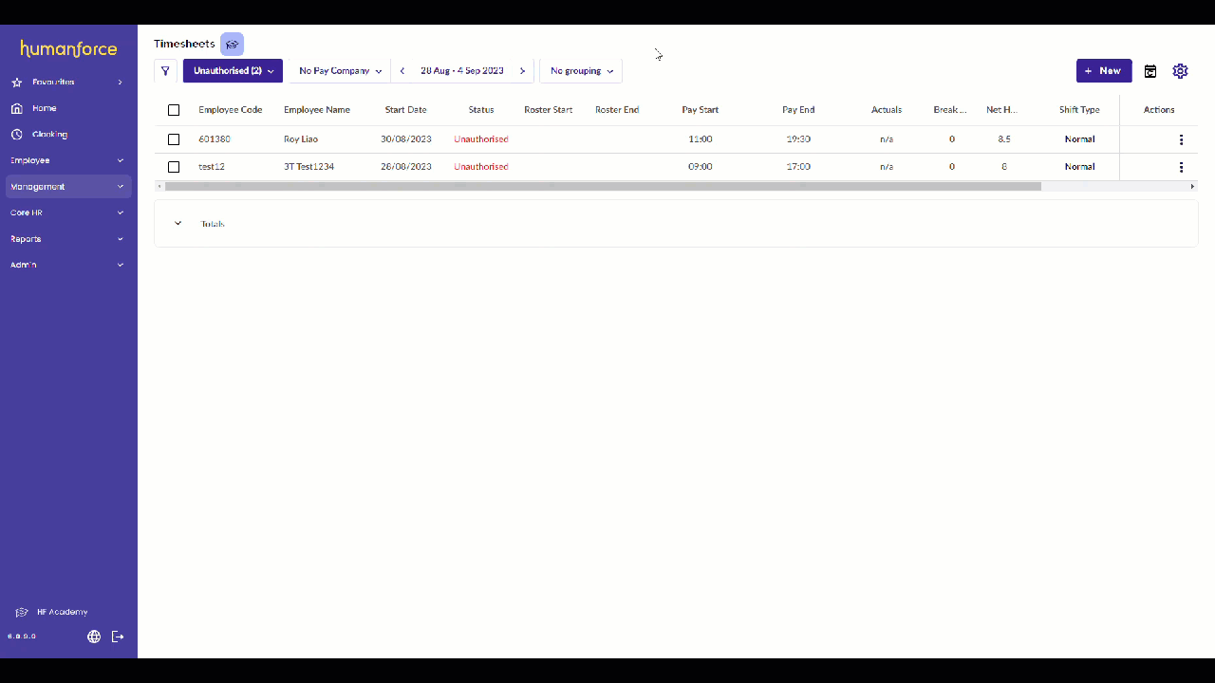
Task: Click the filter funnel icon
Action: click(165, 71)
